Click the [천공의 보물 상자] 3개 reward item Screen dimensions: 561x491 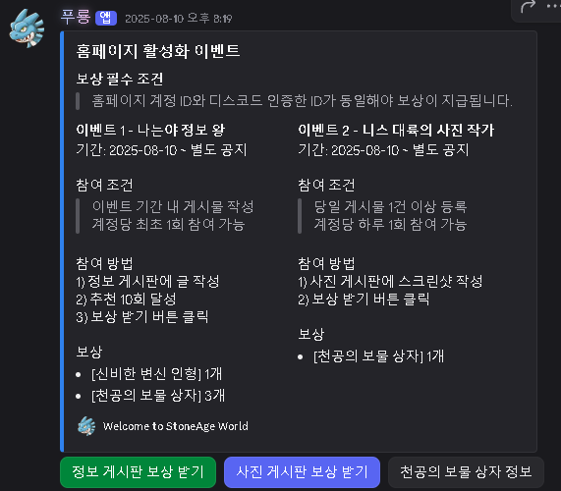click(x=158, y=396)
